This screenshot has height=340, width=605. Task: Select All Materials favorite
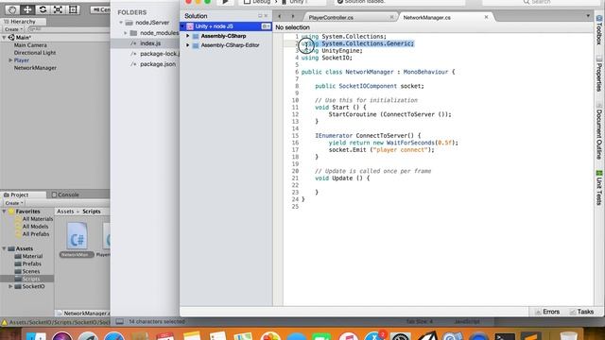38,219
